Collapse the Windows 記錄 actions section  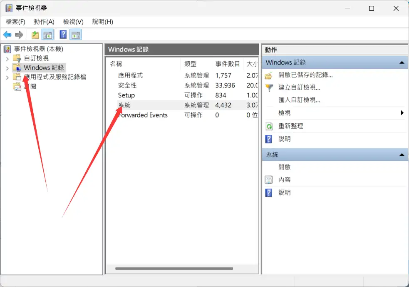pyautogui.click(x=402, y=62)
